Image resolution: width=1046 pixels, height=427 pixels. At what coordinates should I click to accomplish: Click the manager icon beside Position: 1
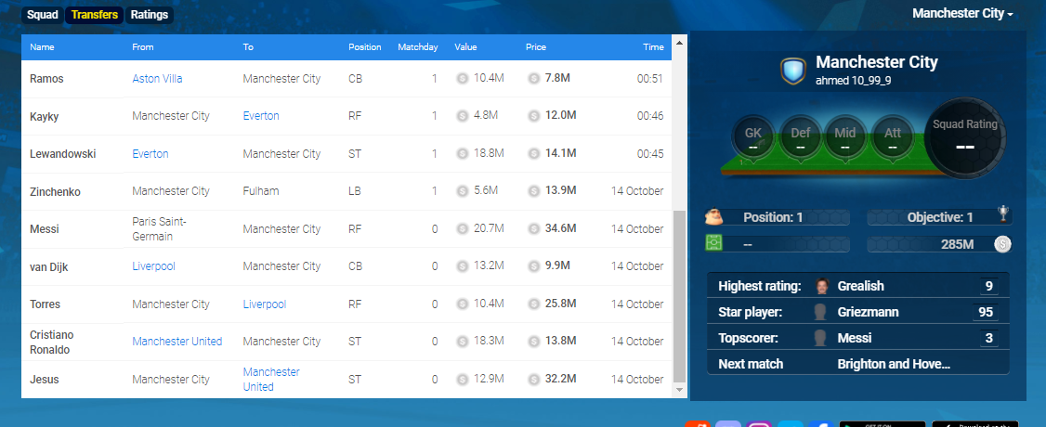[x=713, y=216]
